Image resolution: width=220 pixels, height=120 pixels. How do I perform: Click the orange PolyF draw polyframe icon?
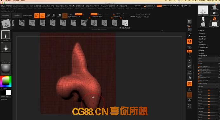click(x=189, y=83)
